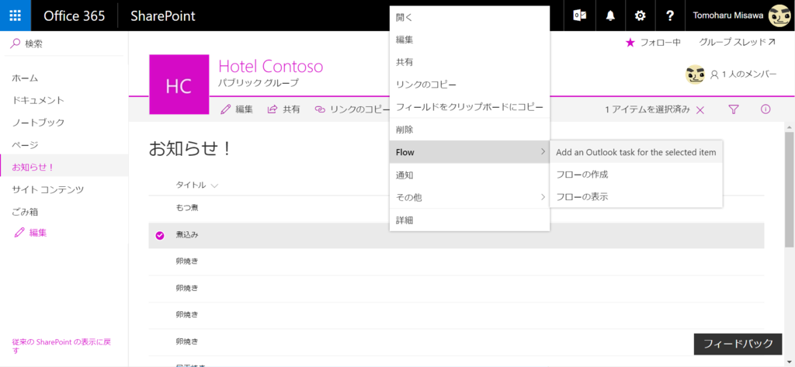Screen dimensions: 795x367
Task: Clear selection with the X icon
Action: [700, 110]
